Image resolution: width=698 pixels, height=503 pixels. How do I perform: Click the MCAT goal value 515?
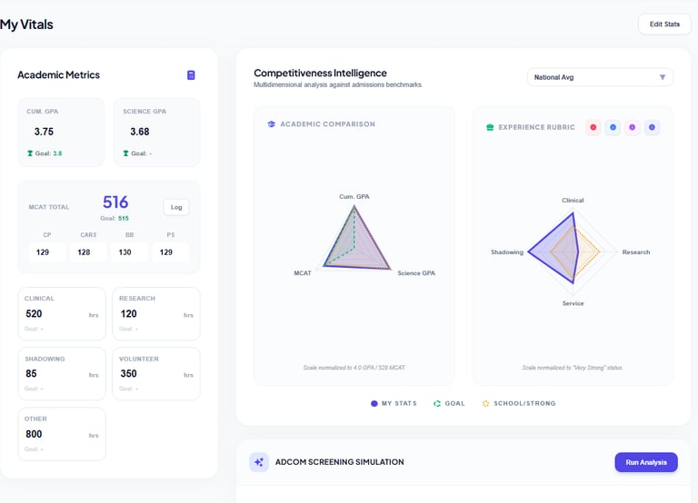(124, 219)
